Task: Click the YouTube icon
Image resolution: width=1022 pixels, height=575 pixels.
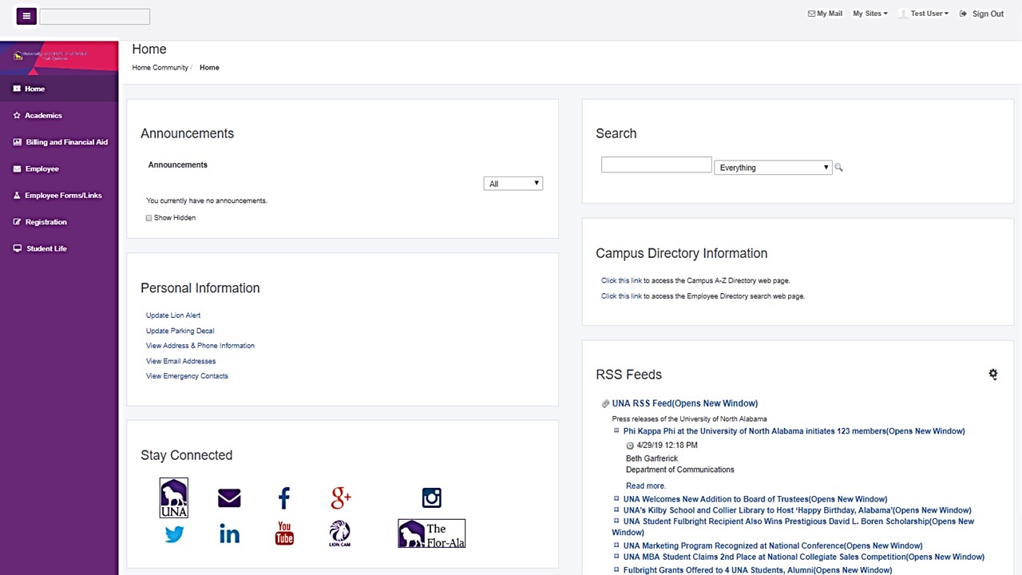Action: click(284, 533)
